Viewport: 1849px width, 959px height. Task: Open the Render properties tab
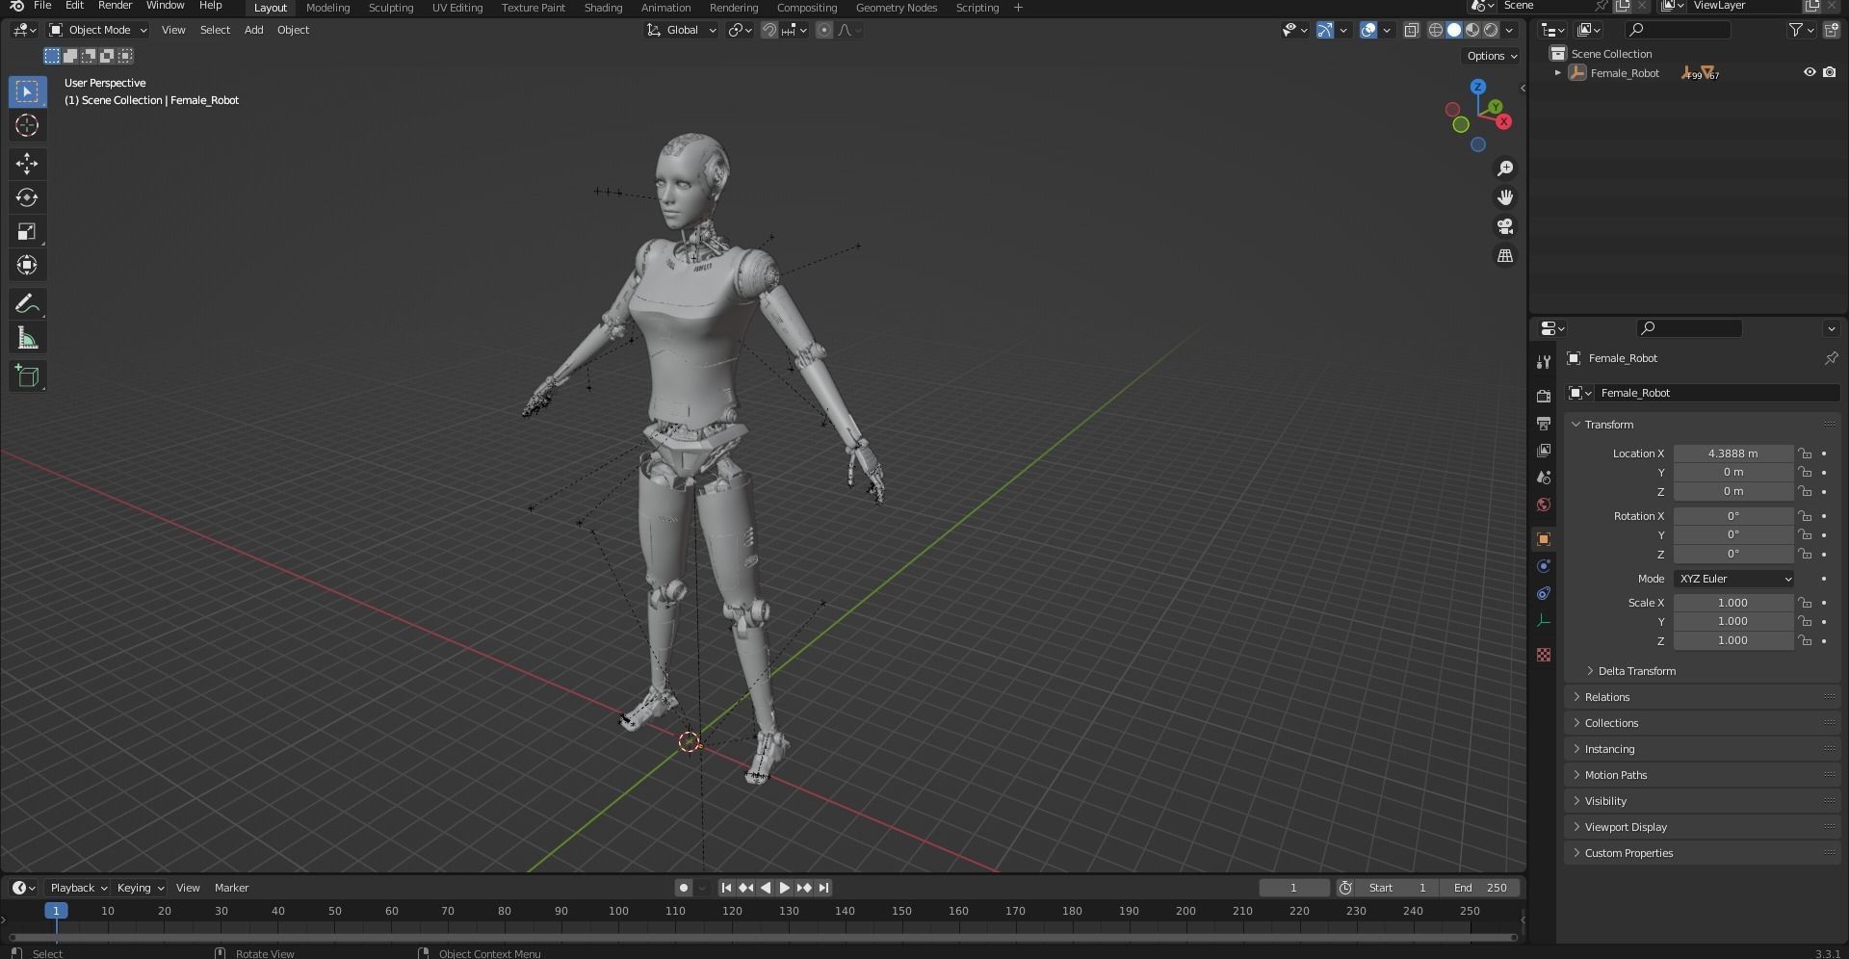pyautogui.click(x=1544, y=396)
